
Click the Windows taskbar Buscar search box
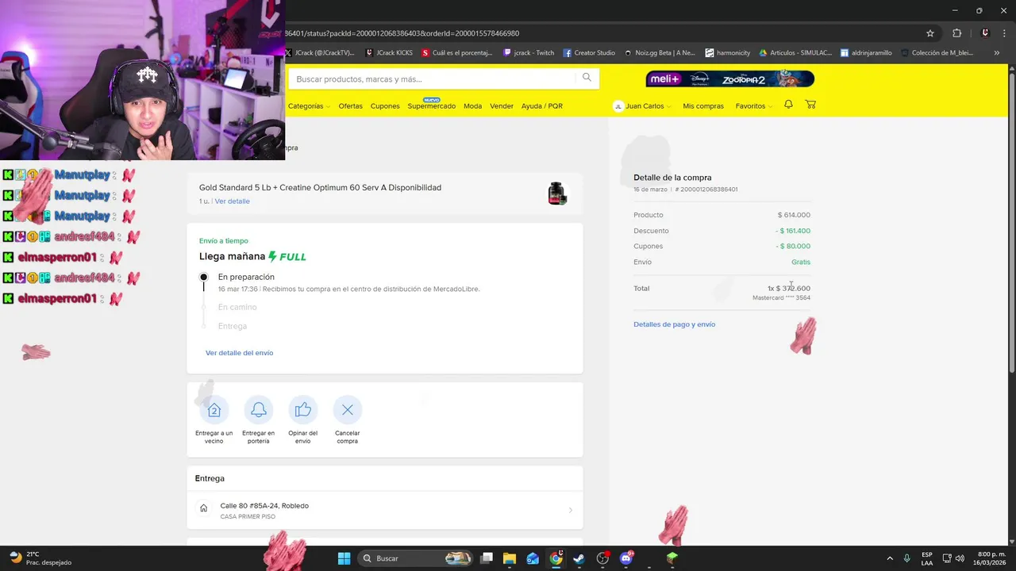[415, 558]
